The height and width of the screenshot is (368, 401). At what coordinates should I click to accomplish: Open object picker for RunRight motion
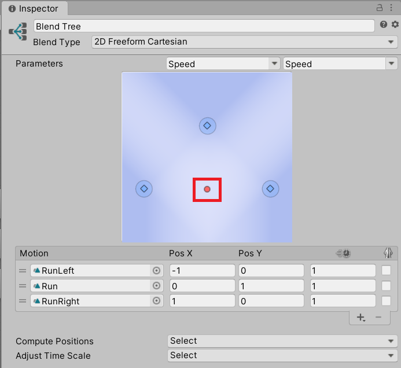click(x=156, y=301)
